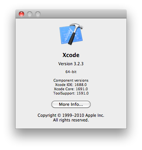The width and height of the screenshot is (142, 150).
Task: Open the More Info... button
Action: click(x=71, y=104)
